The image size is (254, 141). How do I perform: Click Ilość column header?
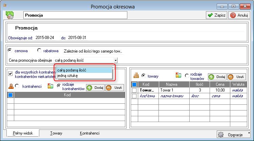point(199,84)
